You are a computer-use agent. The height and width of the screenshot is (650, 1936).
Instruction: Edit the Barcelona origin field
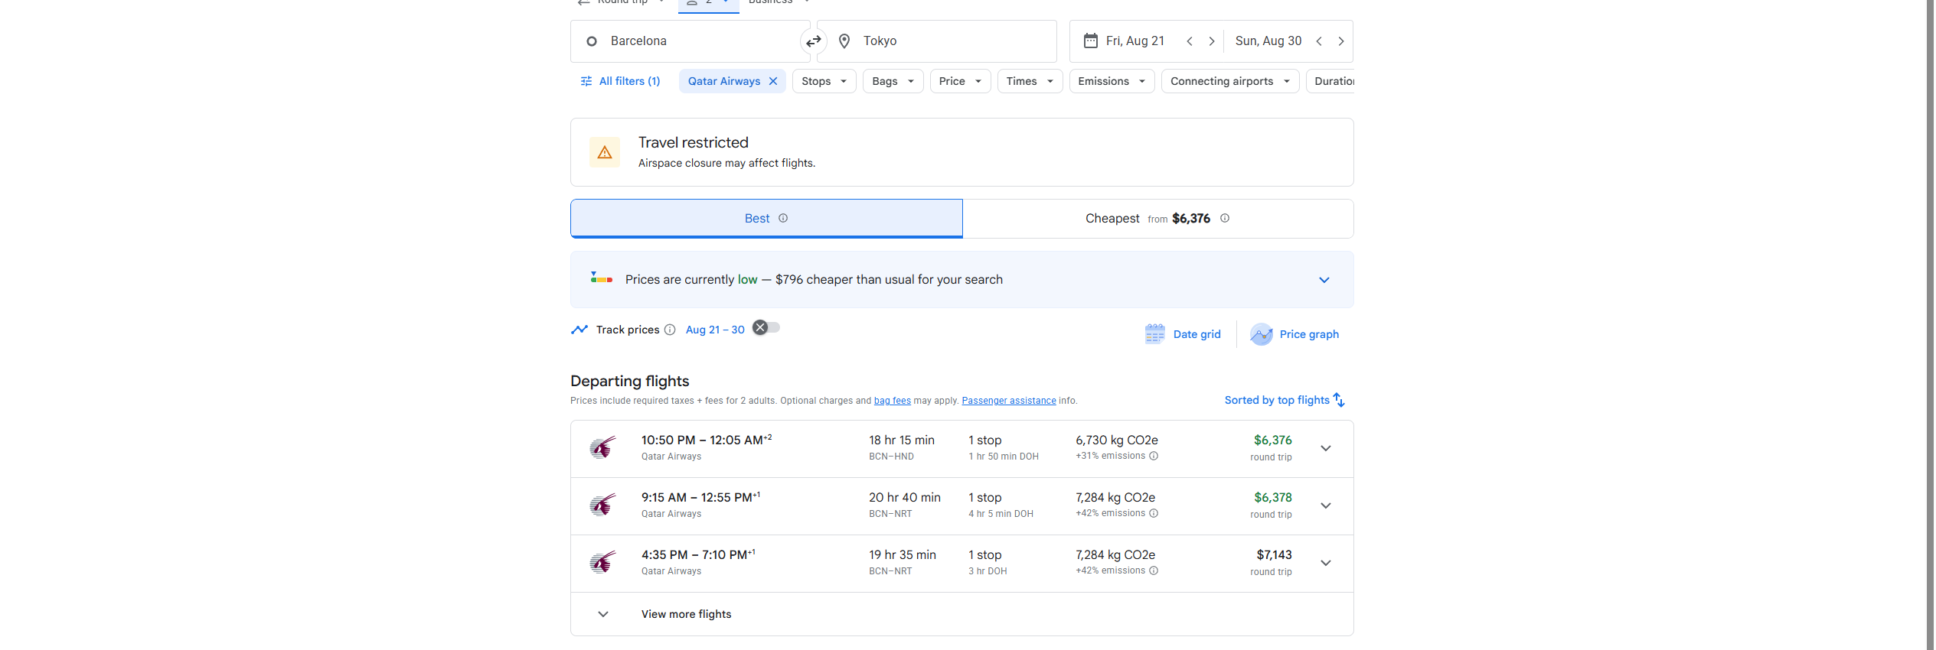tap(690, 41)
